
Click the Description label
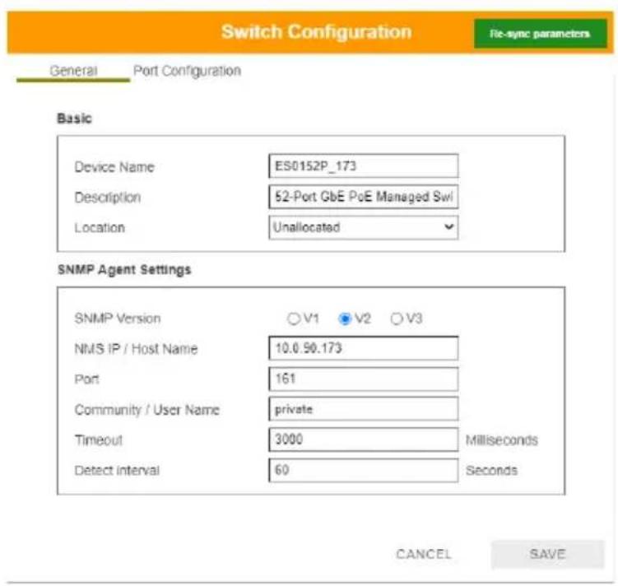(108, 197)
